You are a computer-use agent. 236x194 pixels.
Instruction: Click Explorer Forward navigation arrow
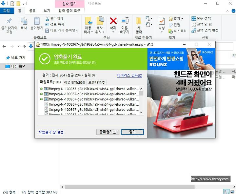12,46
